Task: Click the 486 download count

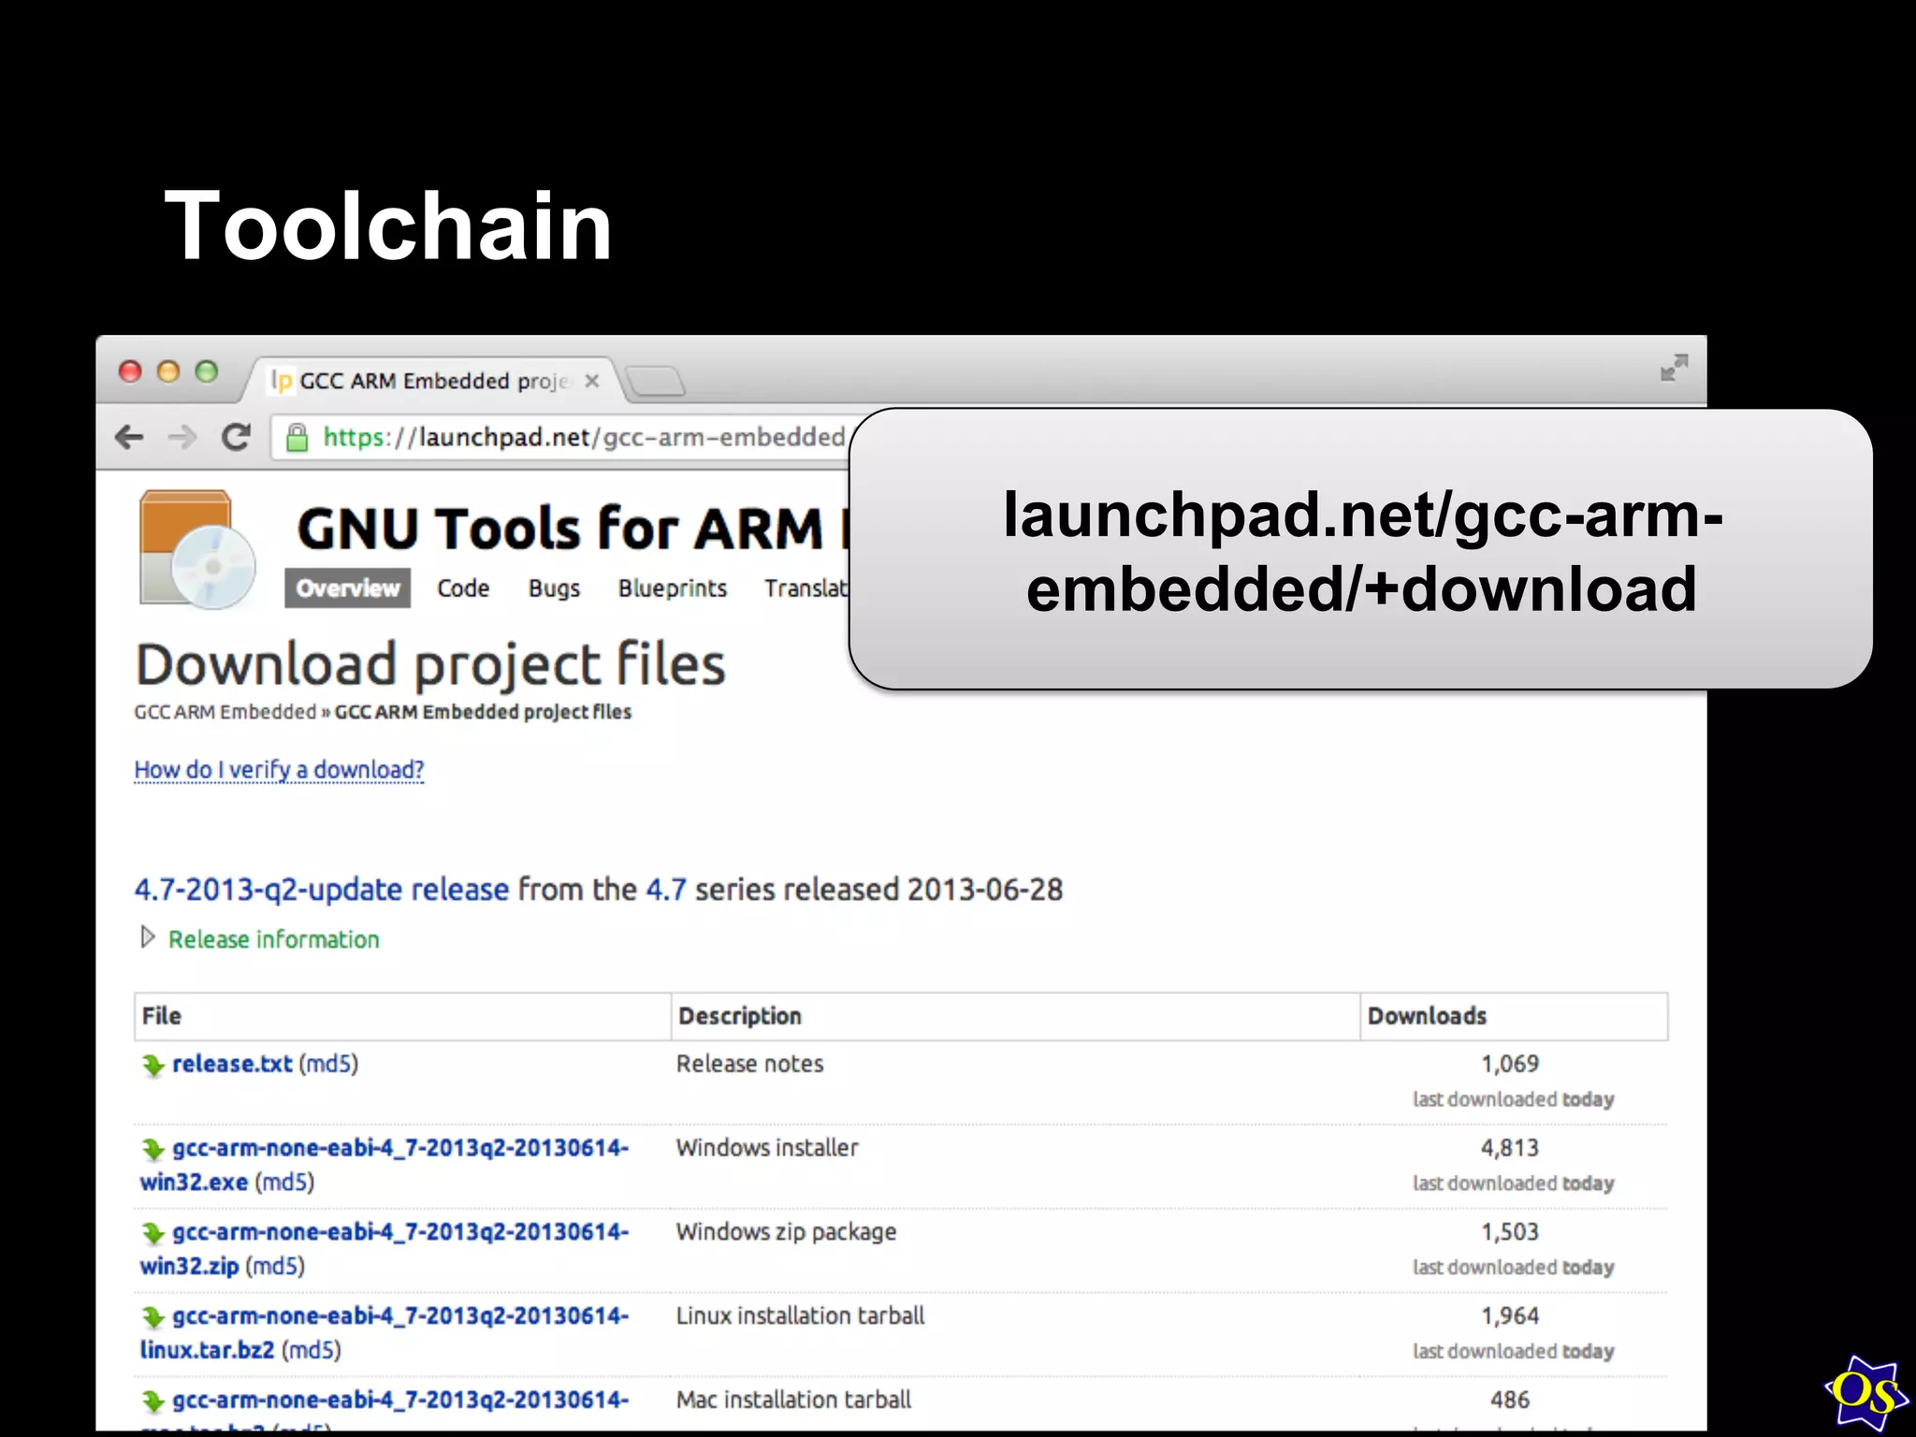Action: pos(1510,1401)
